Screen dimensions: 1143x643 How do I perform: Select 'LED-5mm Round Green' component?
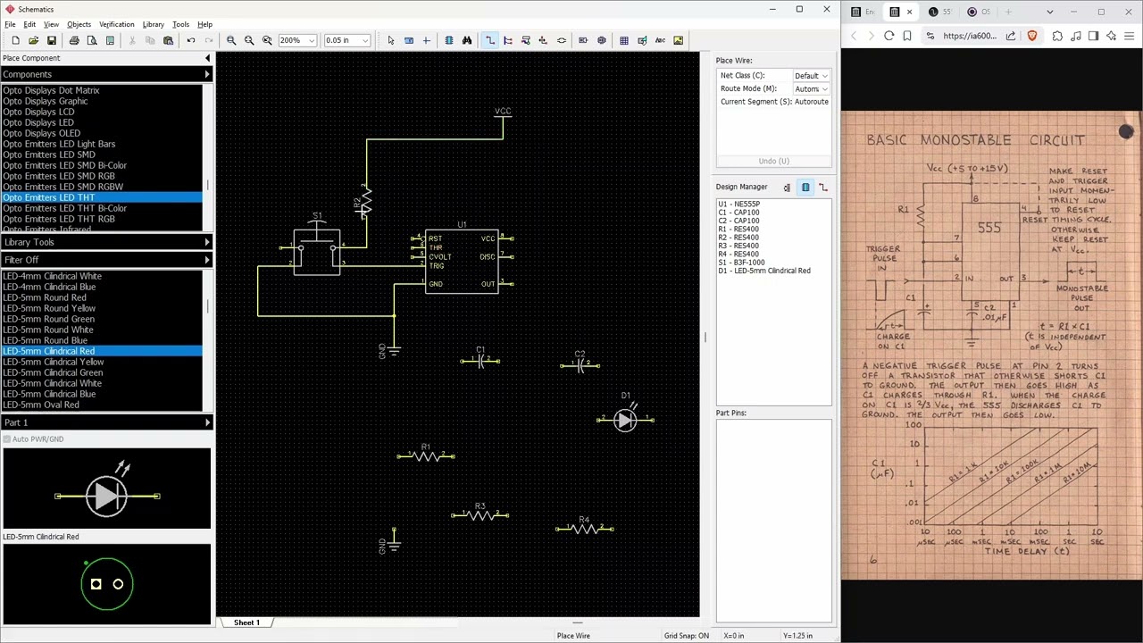click(48, 319)
